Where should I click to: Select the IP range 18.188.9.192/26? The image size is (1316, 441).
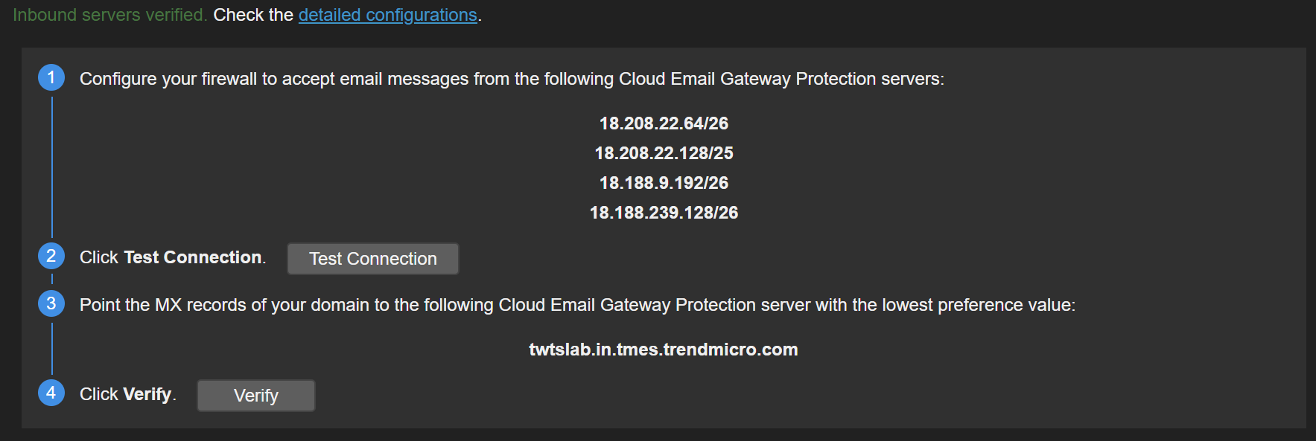[x=664, y=183]
